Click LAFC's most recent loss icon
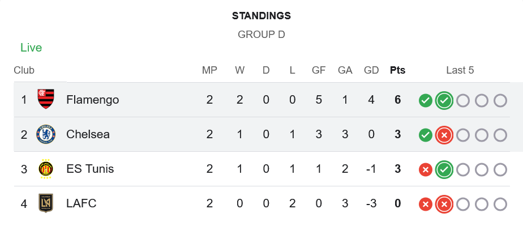 pyautogui.click(x=444, y=205)
